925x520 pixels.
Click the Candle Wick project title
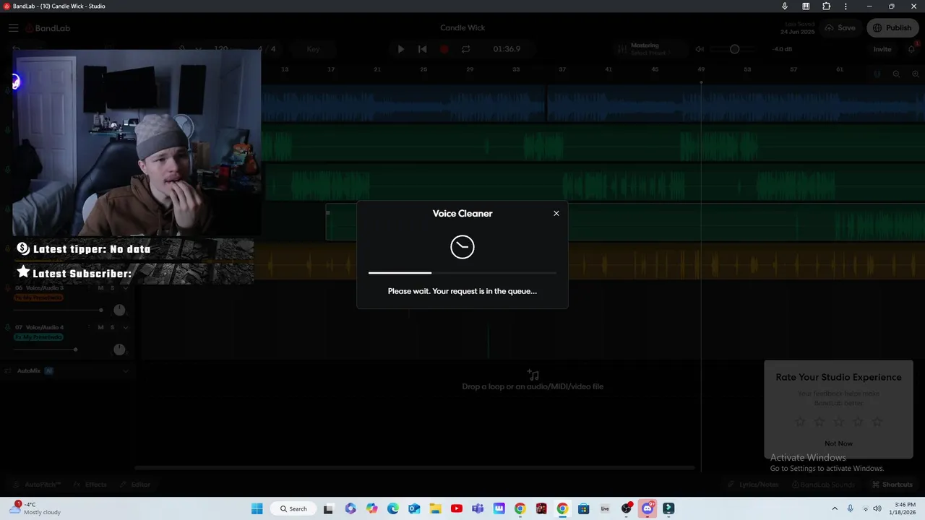tap(462, 28)
